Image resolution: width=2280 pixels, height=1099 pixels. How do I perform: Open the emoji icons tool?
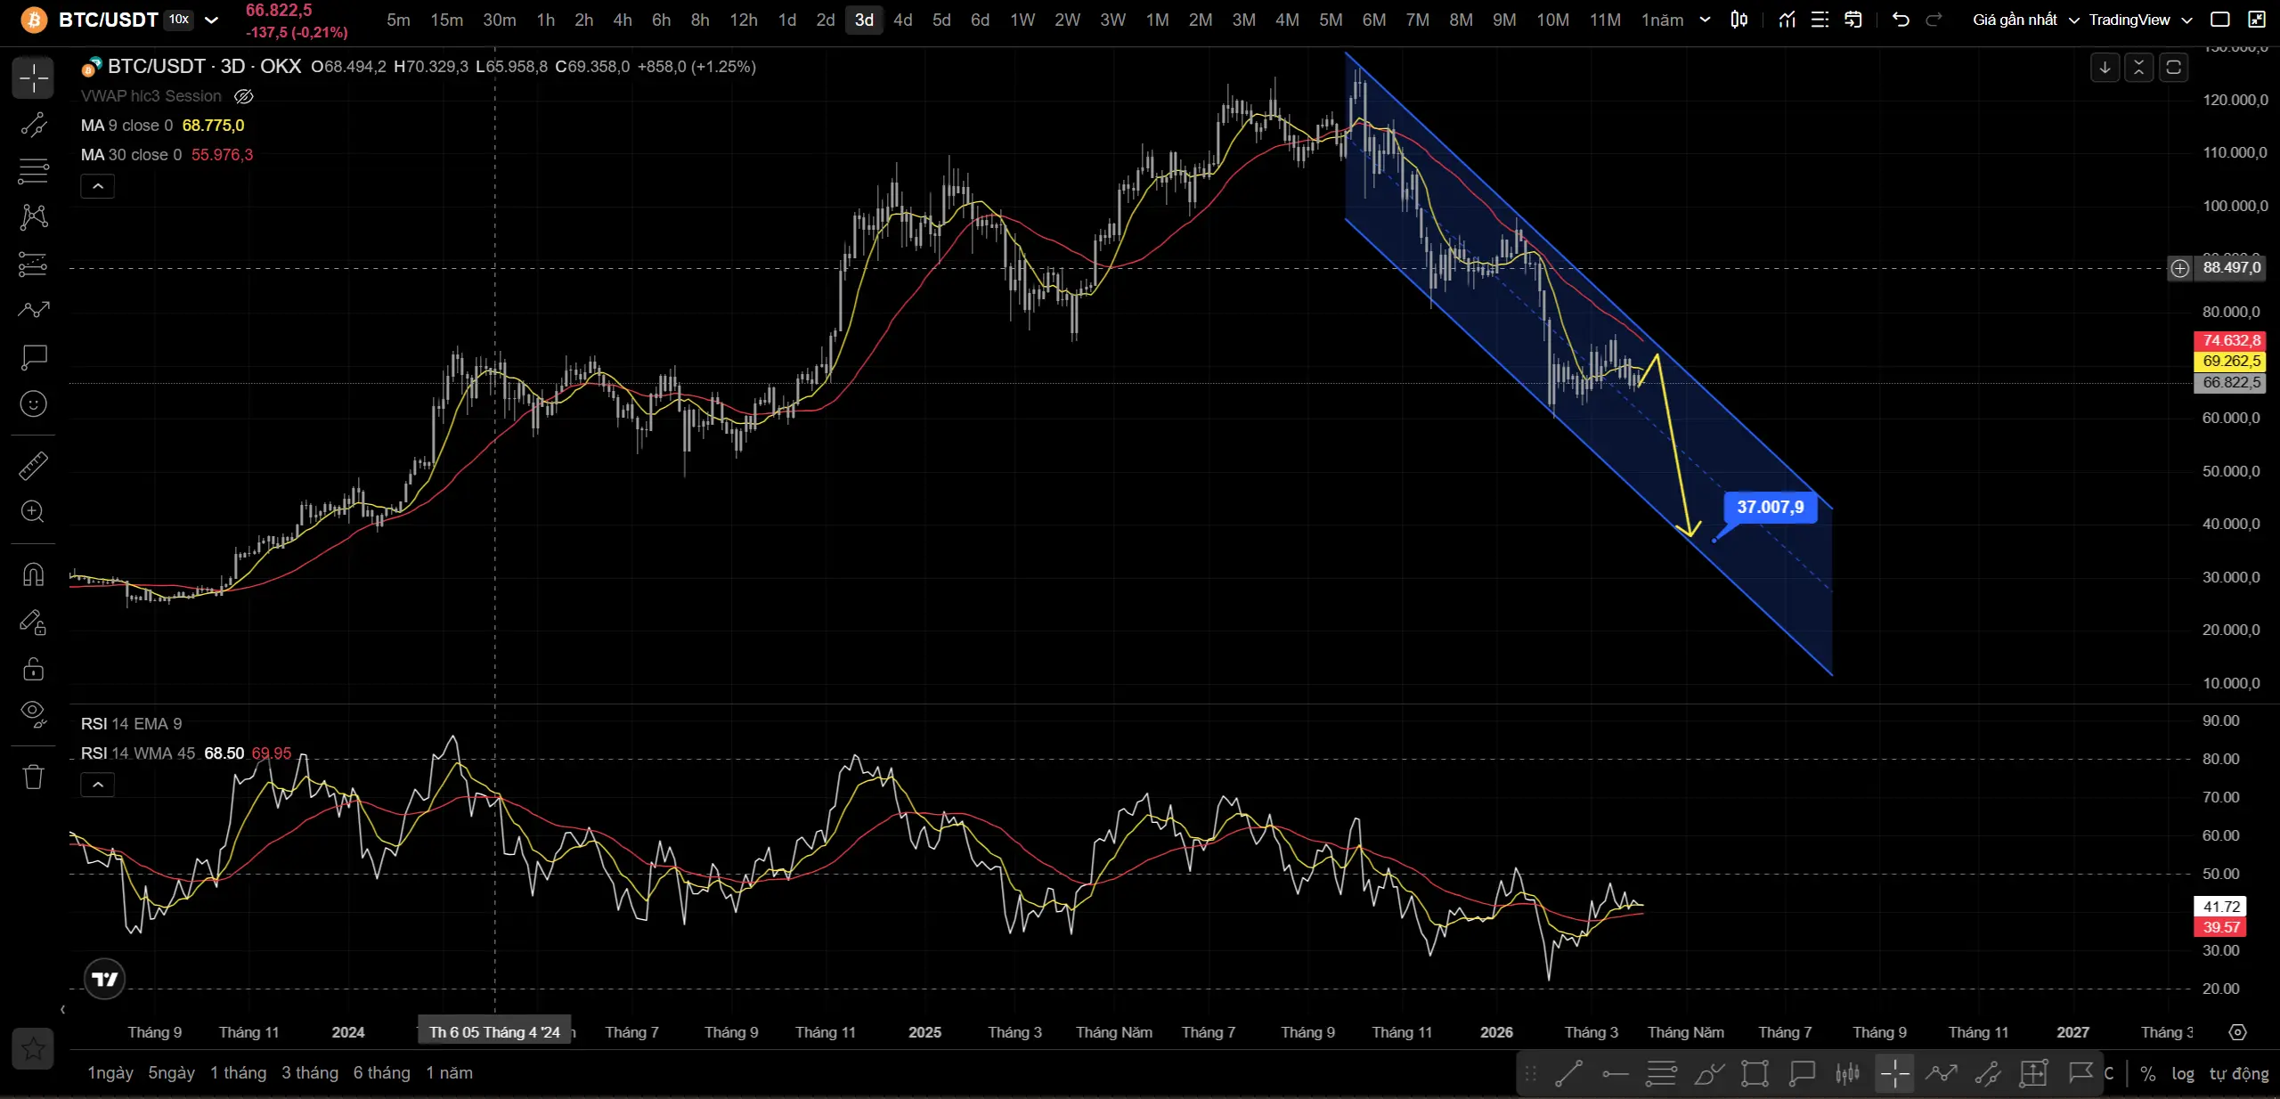33,403
